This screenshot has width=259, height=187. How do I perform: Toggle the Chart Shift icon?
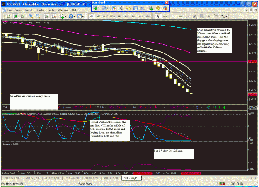(x=54, y=16)
